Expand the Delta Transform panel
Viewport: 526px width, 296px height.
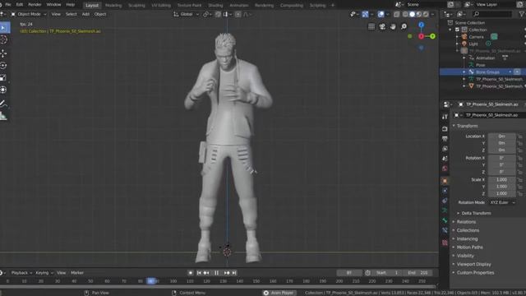[x=474, y=213]
